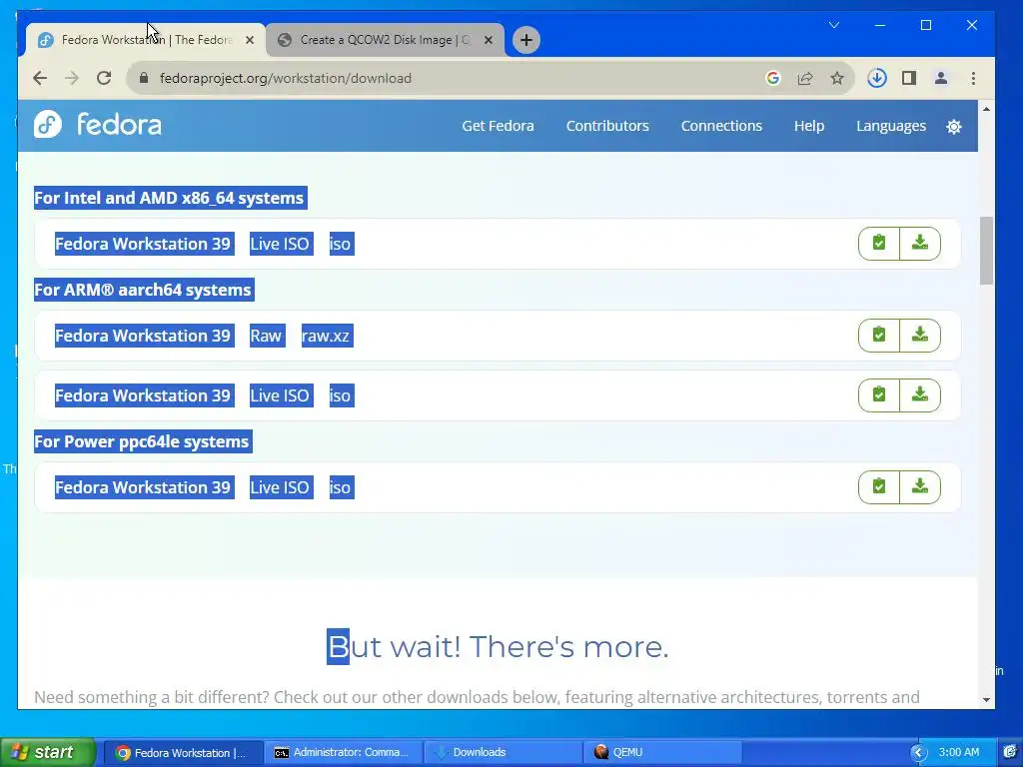Viewport: 1023px width, 767px height.
Task: Open the Chrome three-dot menu
Action: pyautogui.click(x=973, y=78)
